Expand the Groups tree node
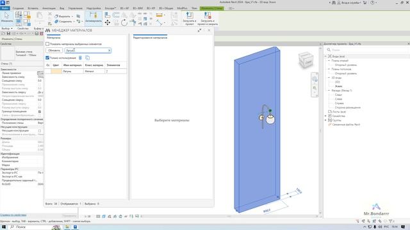The image size is (410, 230). 325,120
